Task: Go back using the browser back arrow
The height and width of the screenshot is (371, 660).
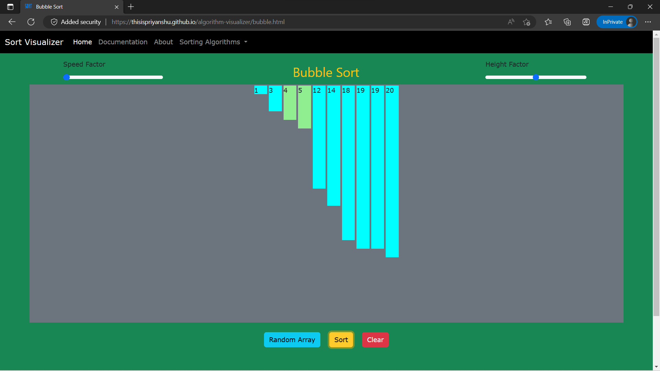Action: [12, 22]
